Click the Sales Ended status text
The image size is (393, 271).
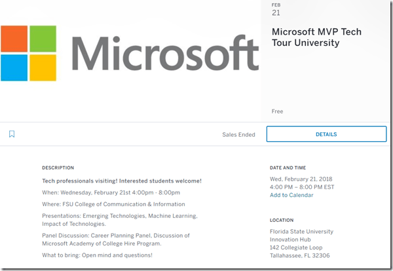(238, 135)
